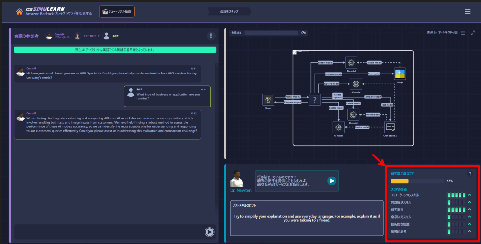Click the 33% score value

(x=450, y=181)
